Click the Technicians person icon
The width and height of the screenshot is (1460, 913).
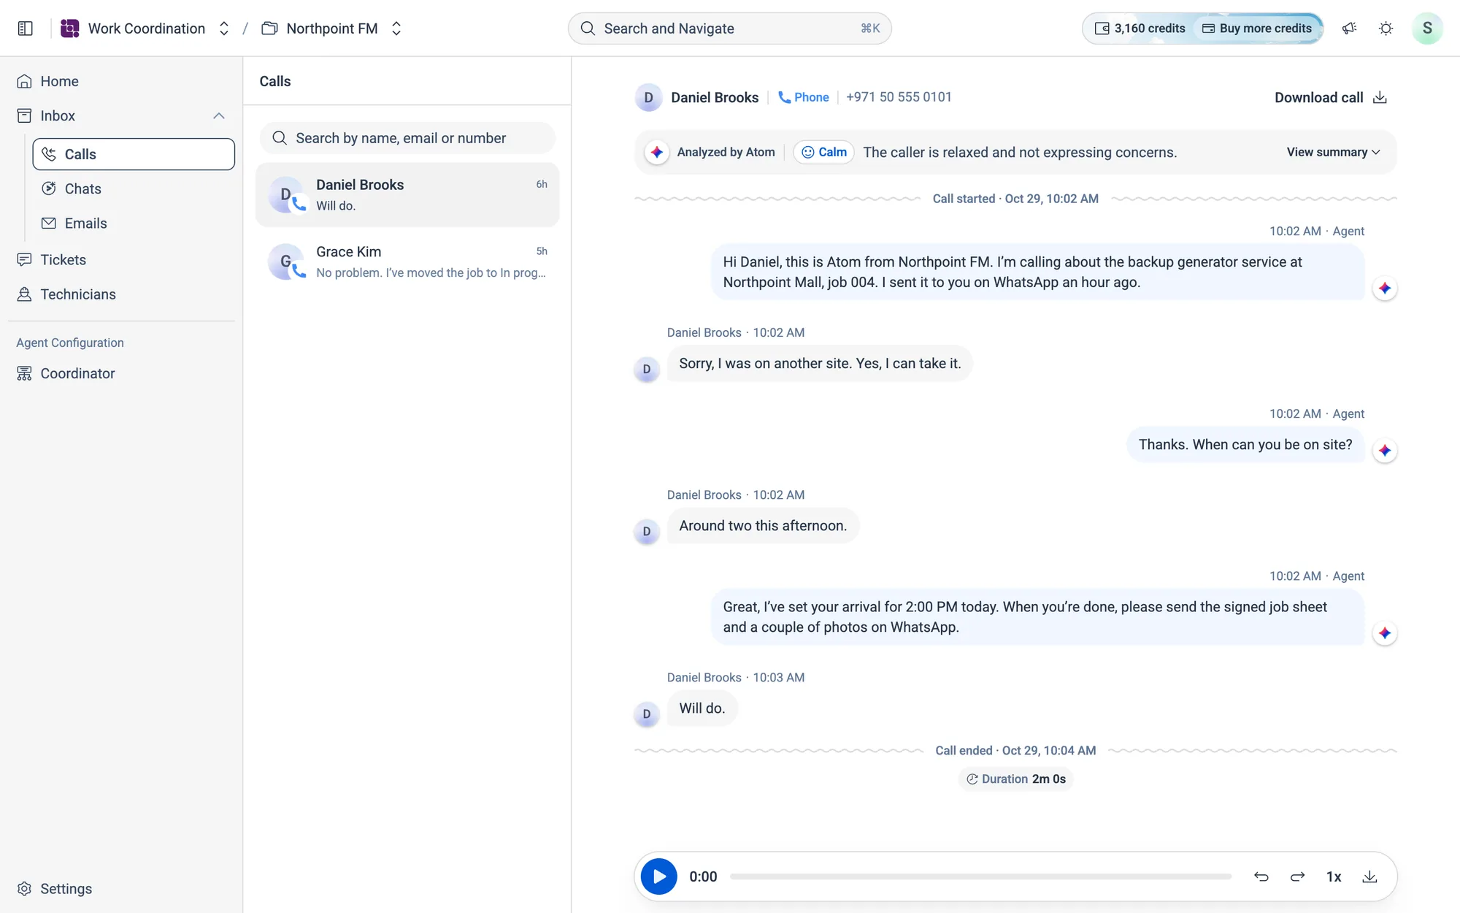(x=24, y=294)
